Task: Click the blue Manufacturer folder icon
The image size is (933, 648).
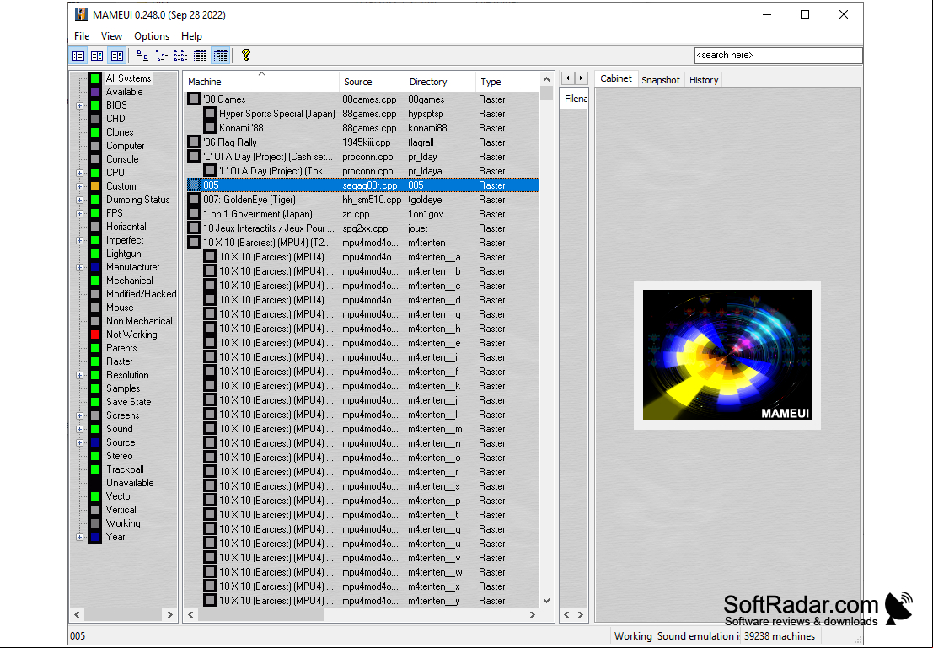Action: click(95, 267)
